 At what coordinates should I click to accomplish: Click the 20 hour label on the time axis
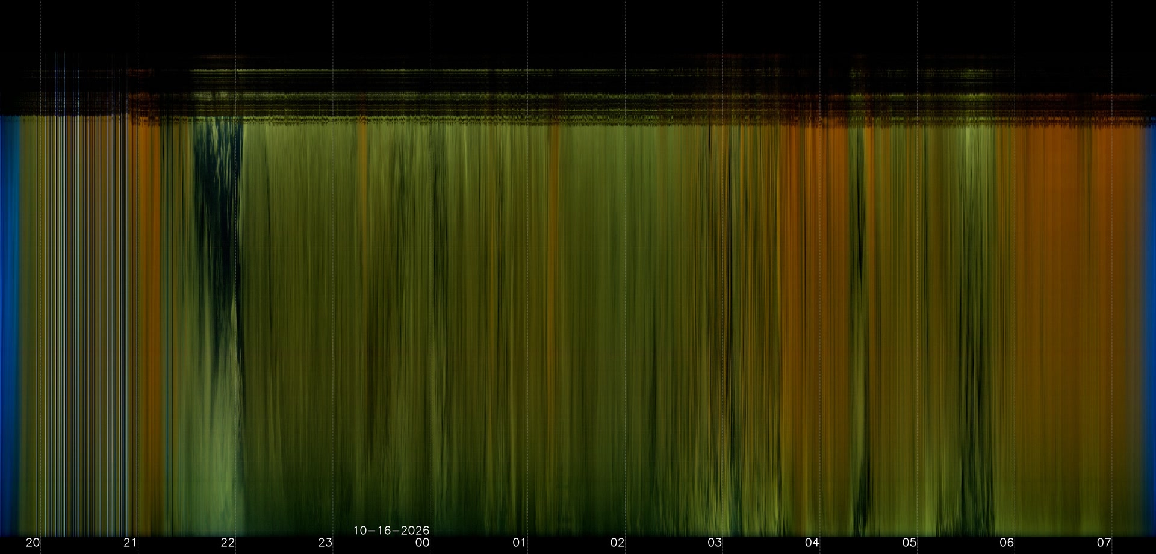(33, 543)
